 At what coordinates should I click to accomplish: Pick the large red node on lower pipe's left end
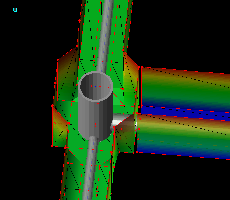point(139,129)
